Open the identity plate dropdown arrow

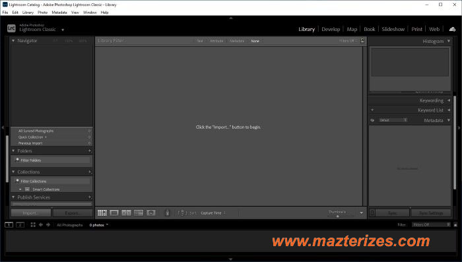[63, 30]
